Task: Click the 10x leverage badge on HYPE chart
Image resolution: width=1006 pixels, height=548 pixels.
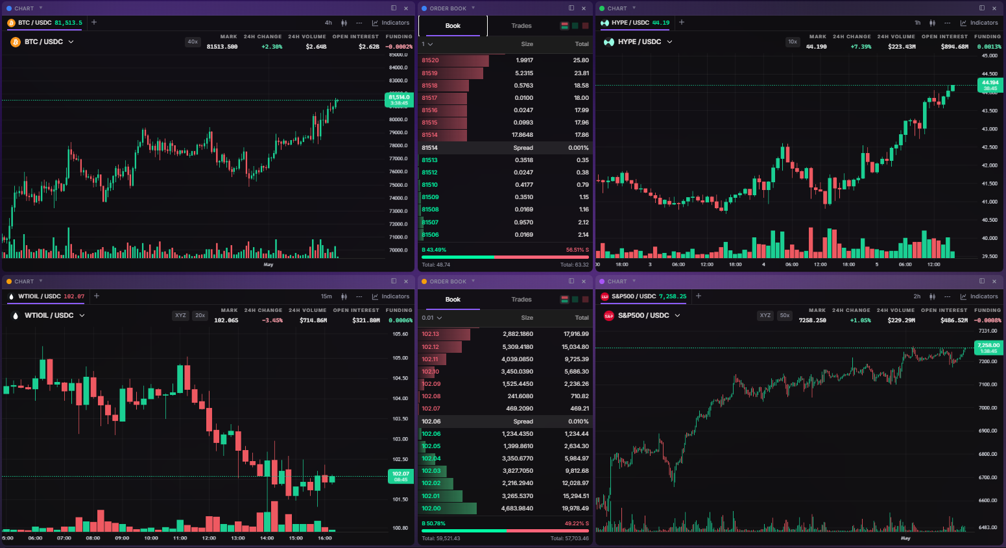Action: click(793, 42)
